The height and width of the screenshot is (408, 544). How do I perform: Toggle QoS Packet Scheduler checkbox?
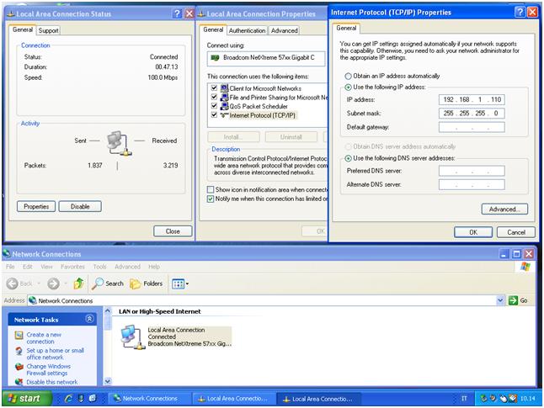[x=214, y=106]
